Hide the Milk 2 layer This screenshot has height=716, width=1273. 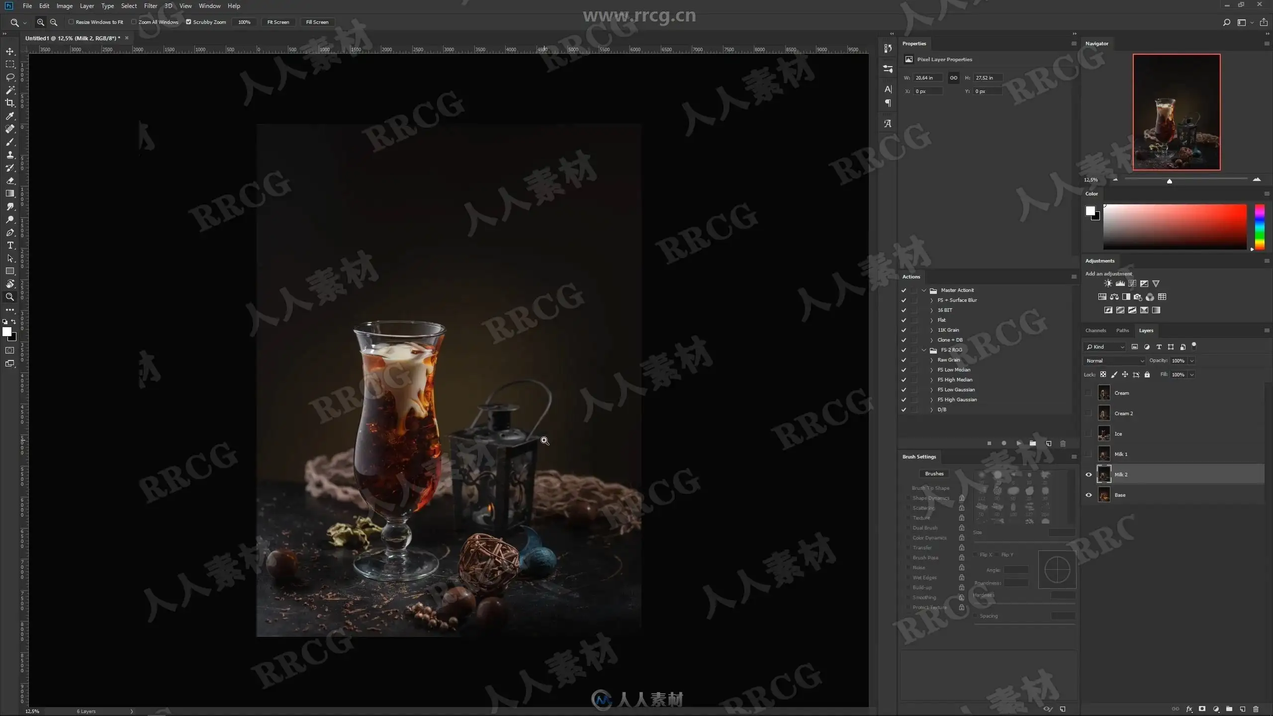click(x=1089, y=474)
